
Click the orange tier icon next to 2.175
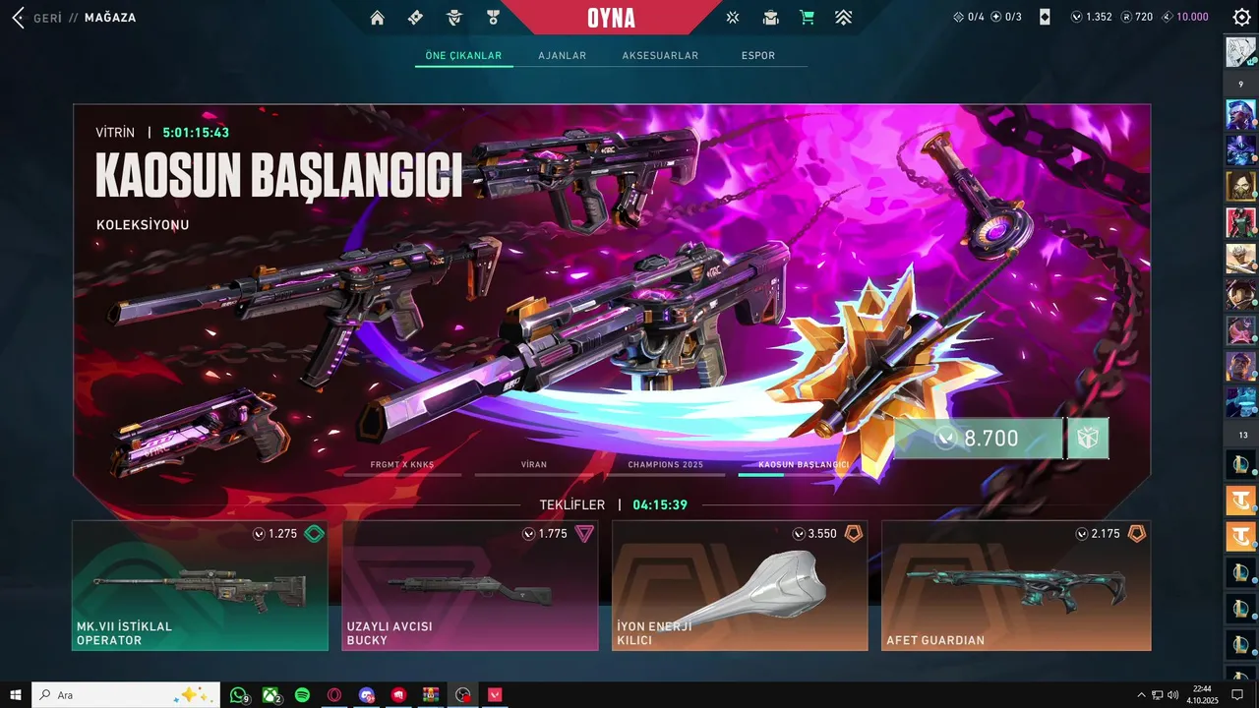pos(1137,534)
